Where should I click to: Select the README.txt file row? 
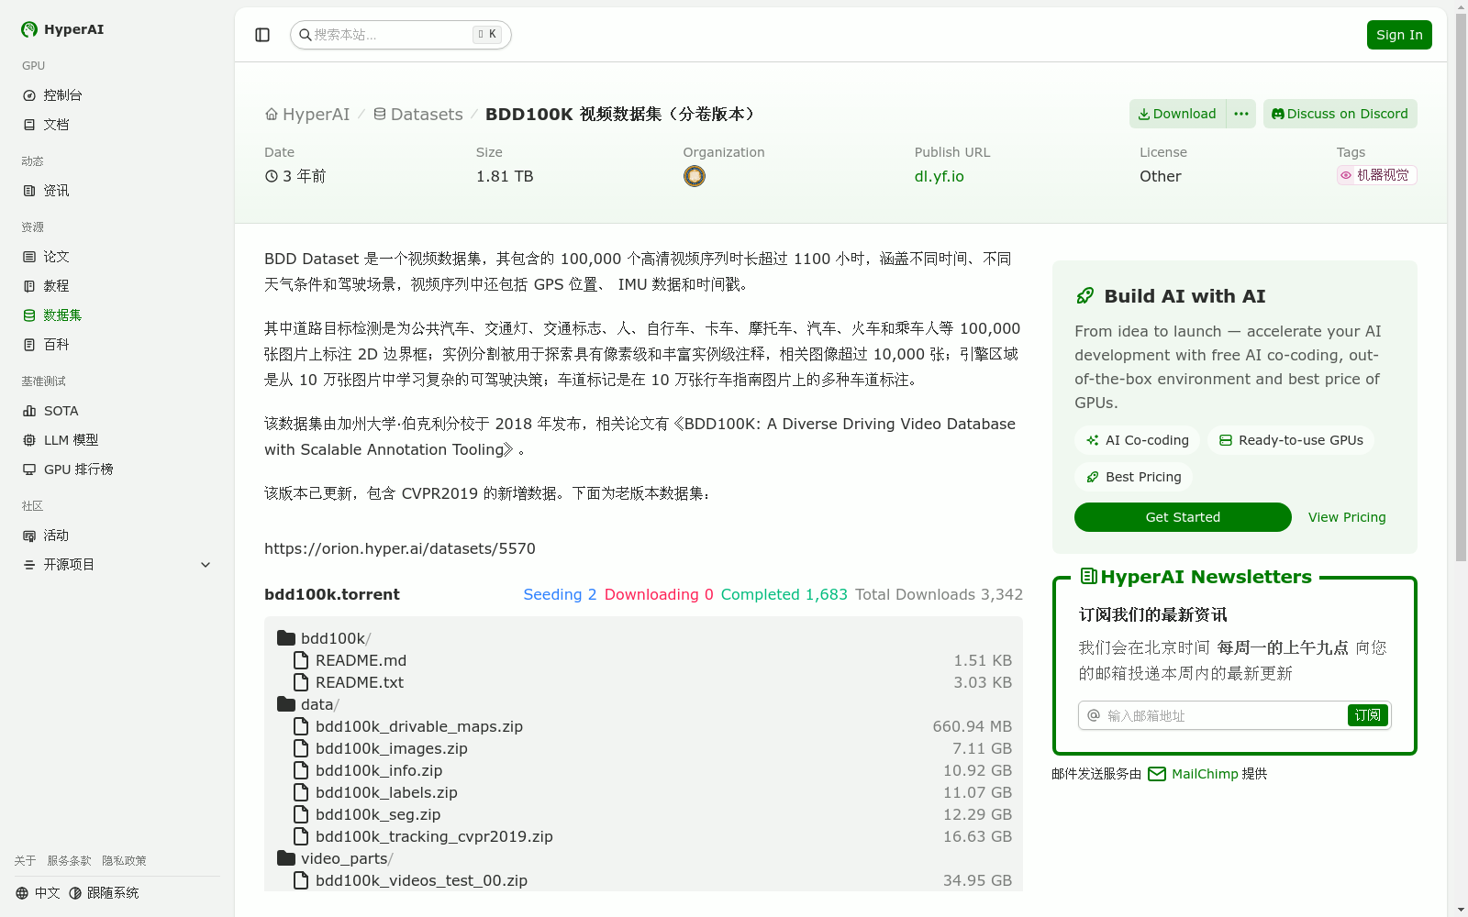643,682
